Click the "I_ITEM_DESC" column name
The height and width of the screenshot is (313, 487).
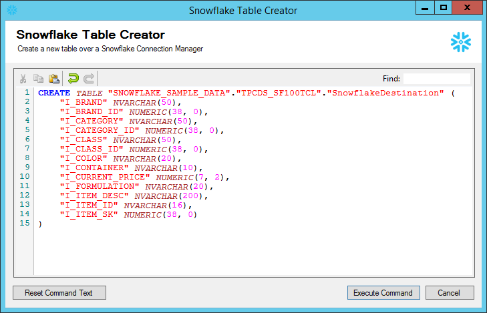click(x=94, y=196)
